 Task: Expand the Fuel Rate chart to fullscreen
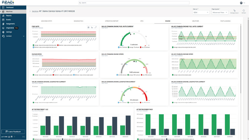point(96,27)
